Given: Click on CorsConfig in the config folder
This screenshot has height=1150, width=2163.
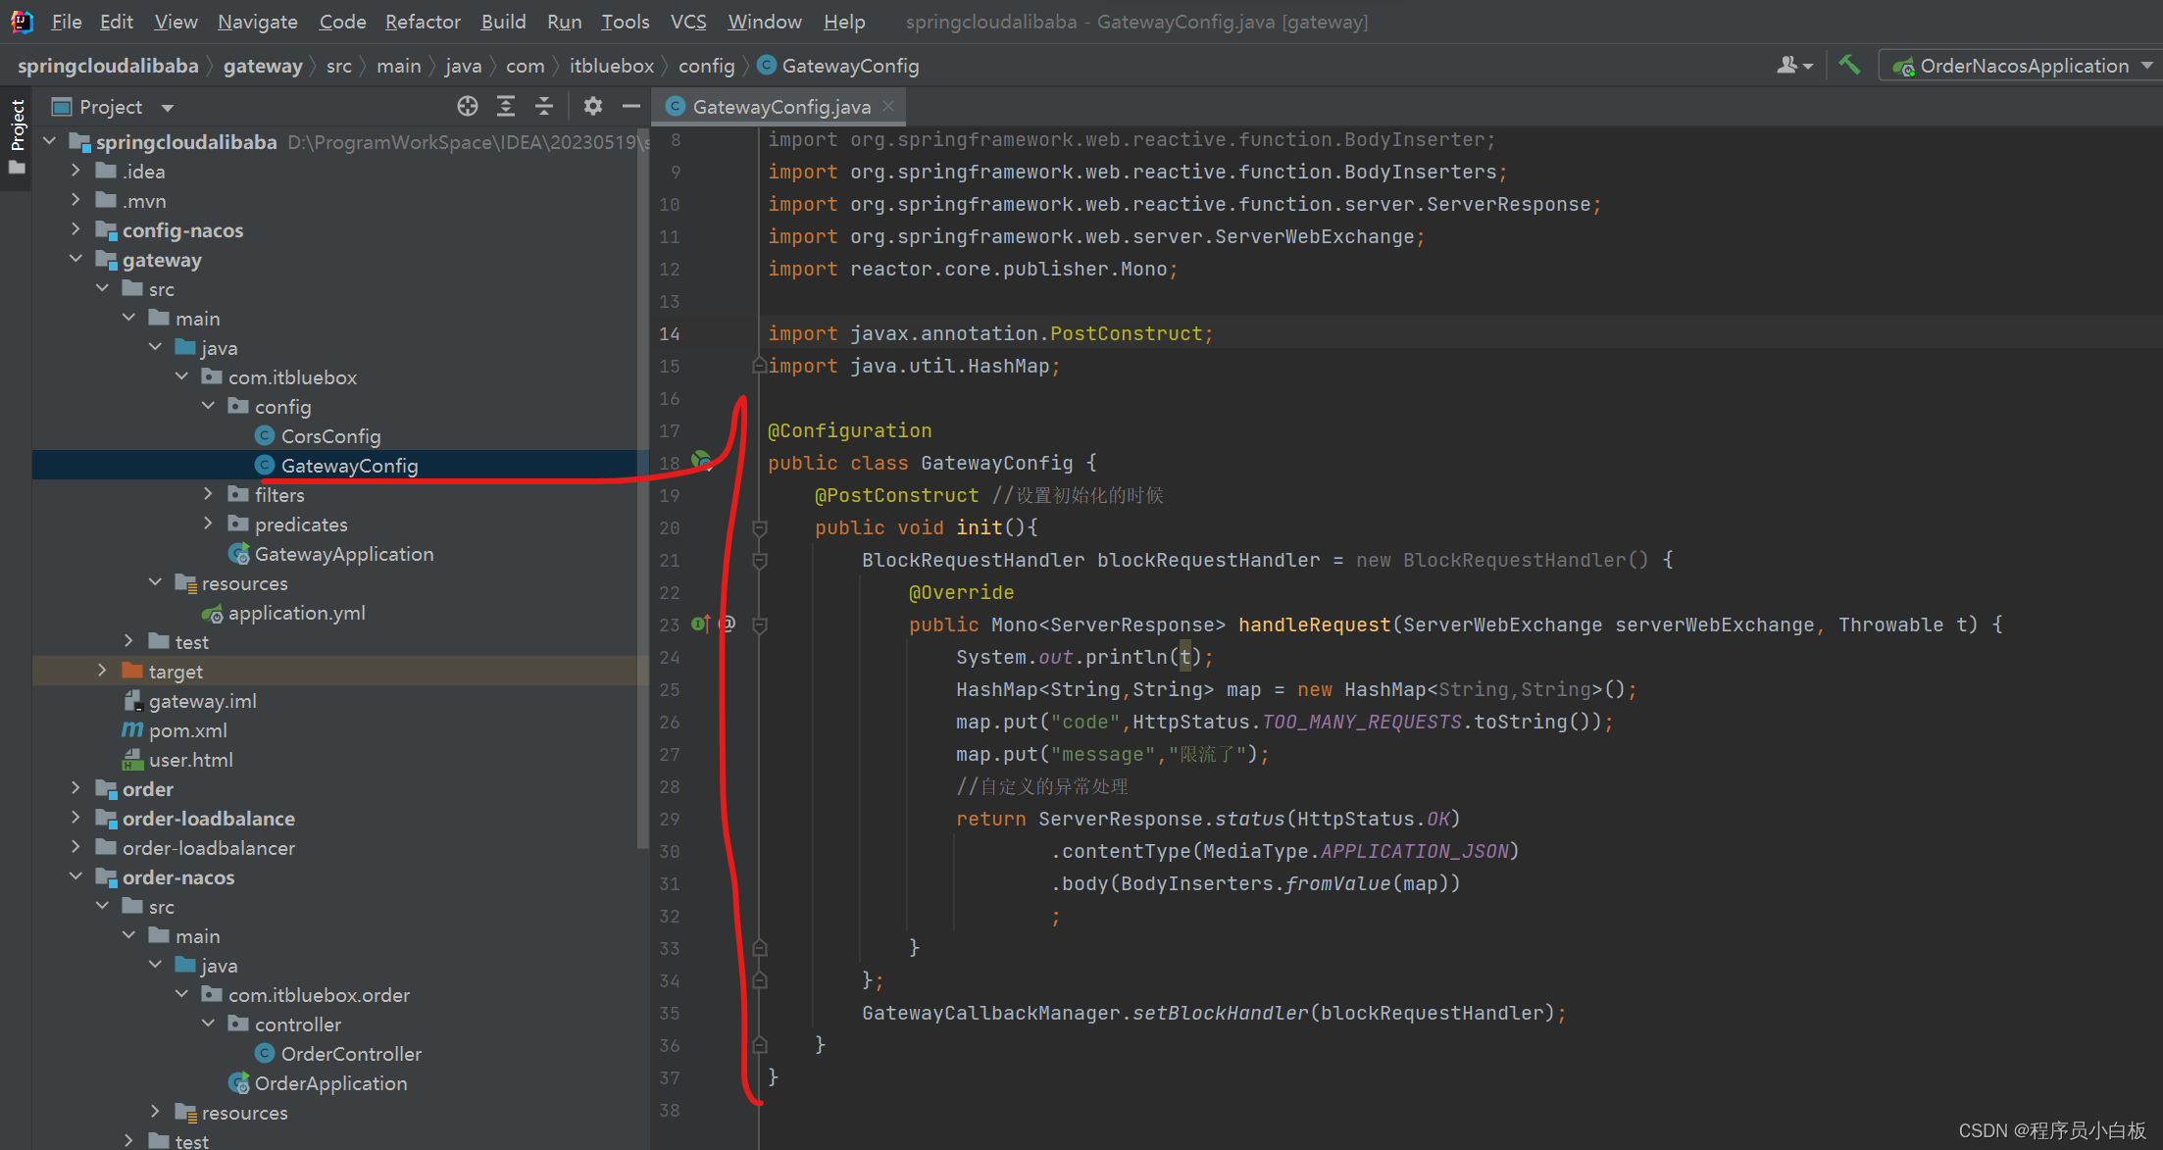Looking at the screenshot, I should point(329,435).
